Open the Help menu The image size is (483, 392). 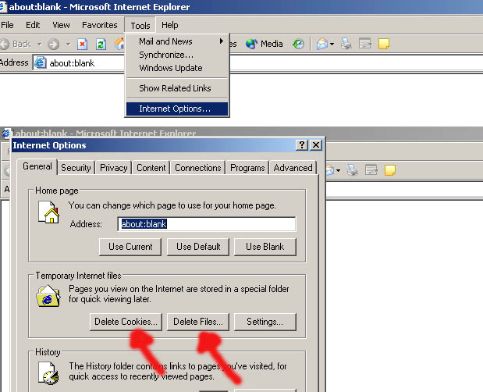[170, 25]
